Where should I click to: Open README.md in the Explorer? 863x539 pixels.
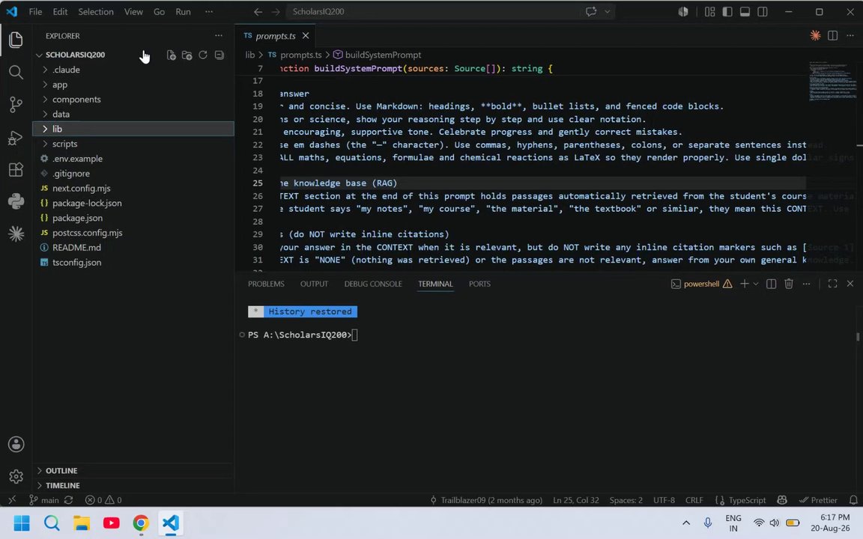76,248
